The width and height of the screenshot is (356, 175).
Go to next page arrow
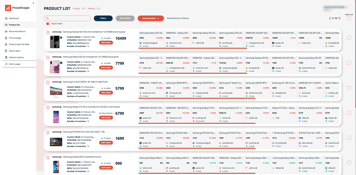[x=340, y=18]
